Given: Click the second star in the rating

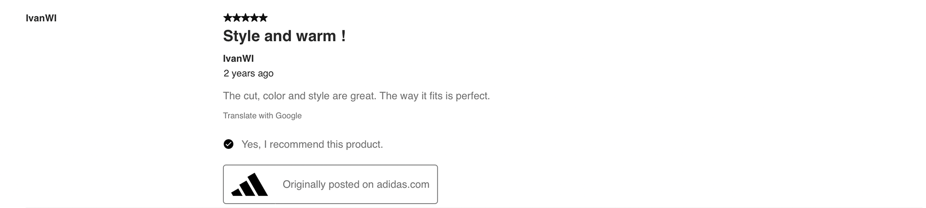Looking at the screenshot, I should tap(236, 18).
